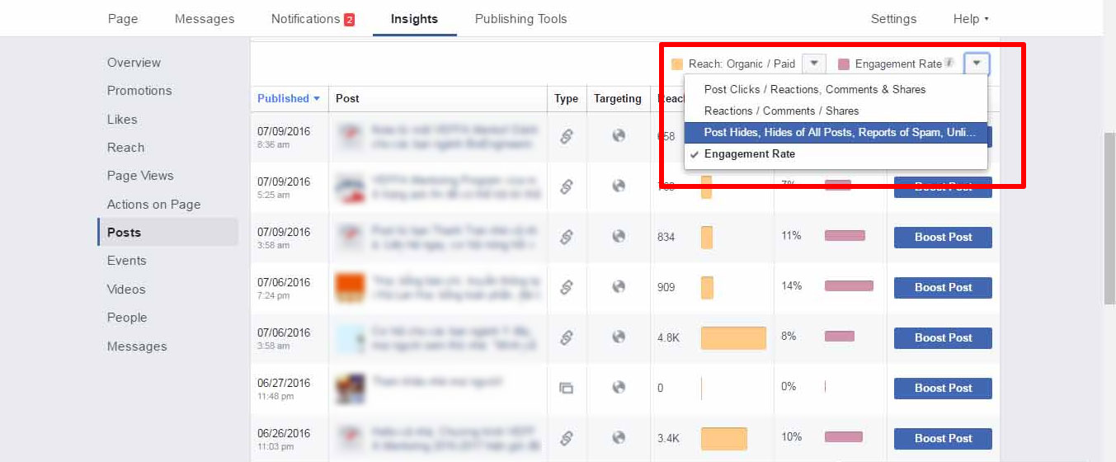This screenshot has width=1116, height=462.
Task: Click globe icon for 07/06/2016 3:58 am post
Action: (618, 337)
